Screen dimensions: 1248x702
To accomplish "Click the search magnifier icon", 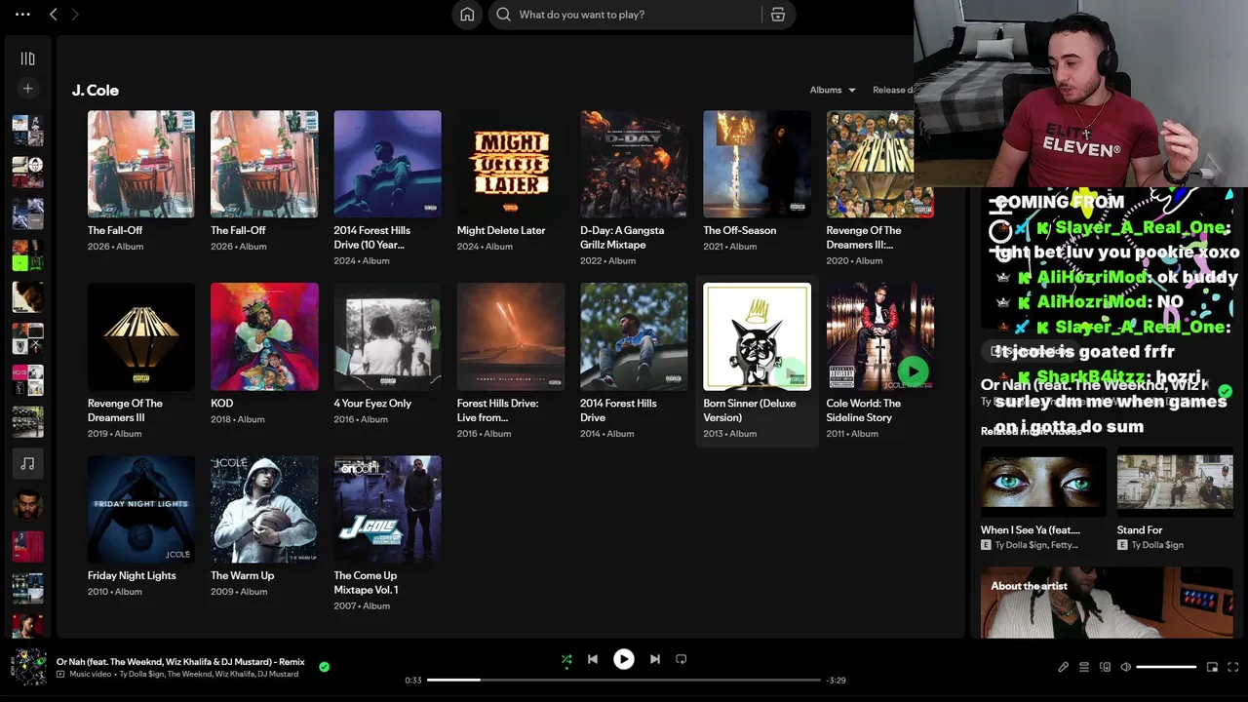I will coord(503,15).
